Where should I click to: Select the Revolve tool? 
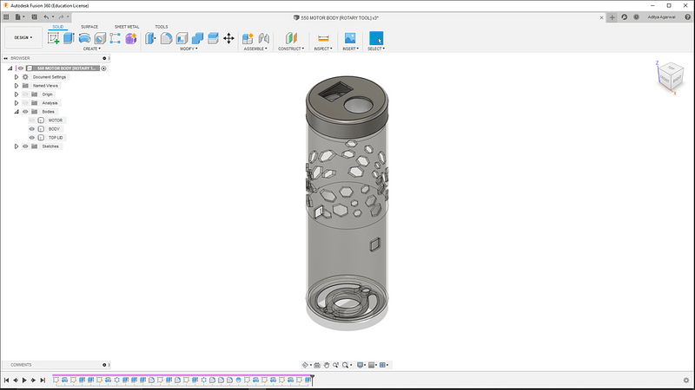[84, 38]
